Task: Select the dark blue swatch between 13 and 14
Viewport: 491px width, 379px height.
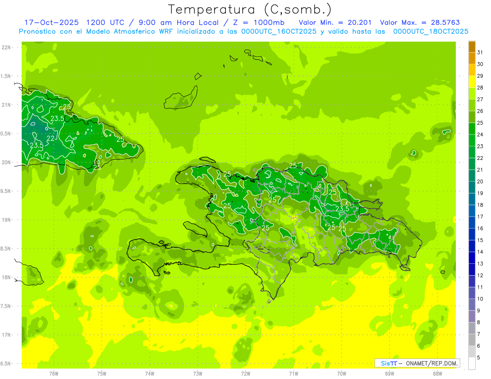Action: [472, 258]
